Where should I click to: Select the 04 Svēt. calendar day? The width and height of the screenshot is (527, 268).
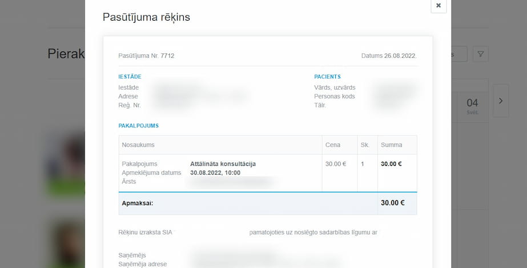click(x=472, y=106)
